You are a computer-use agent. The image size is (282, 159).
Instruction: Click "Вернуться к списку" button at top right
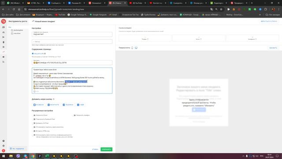(x=269, y=21)
